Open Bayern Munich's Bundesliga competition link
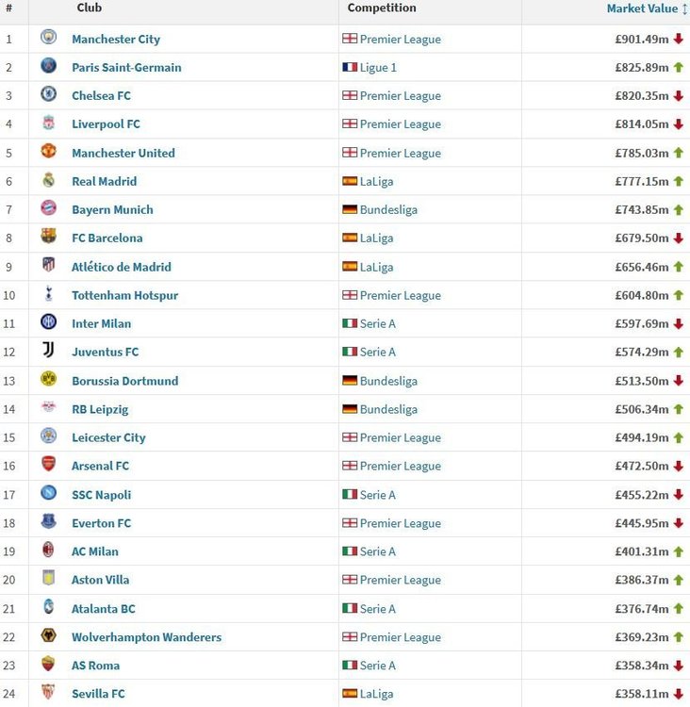Image resolution: width=690 pixels, height=707 pixels. coord(388,209)
